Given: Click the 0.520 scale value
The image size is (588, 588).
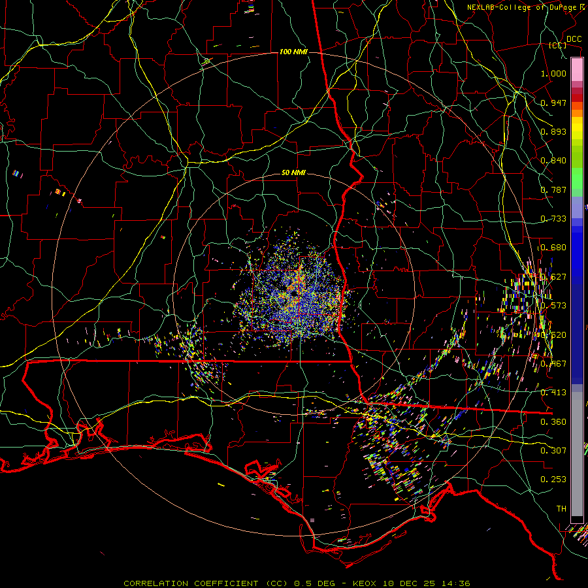Looking at the screenshot, I should click(553, 335).
